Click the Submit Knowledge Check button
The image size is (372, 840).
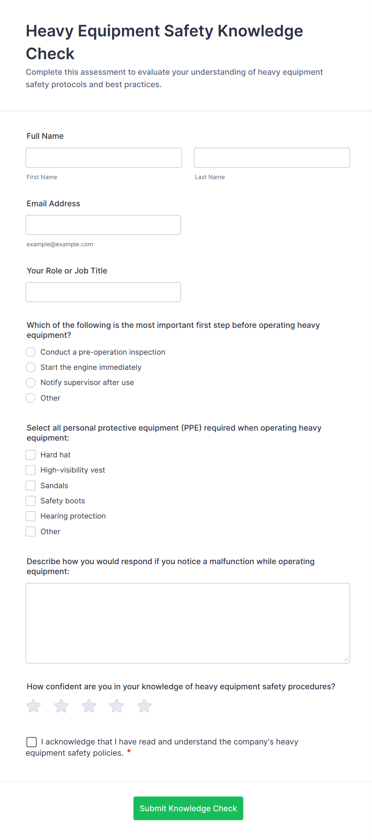pos(188,808)
